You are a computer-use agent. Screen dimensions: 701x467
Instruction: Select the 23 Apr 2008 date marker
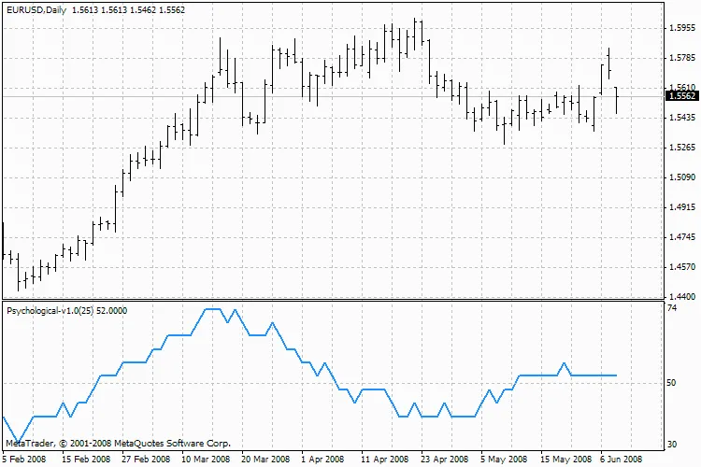click(444, 460)
